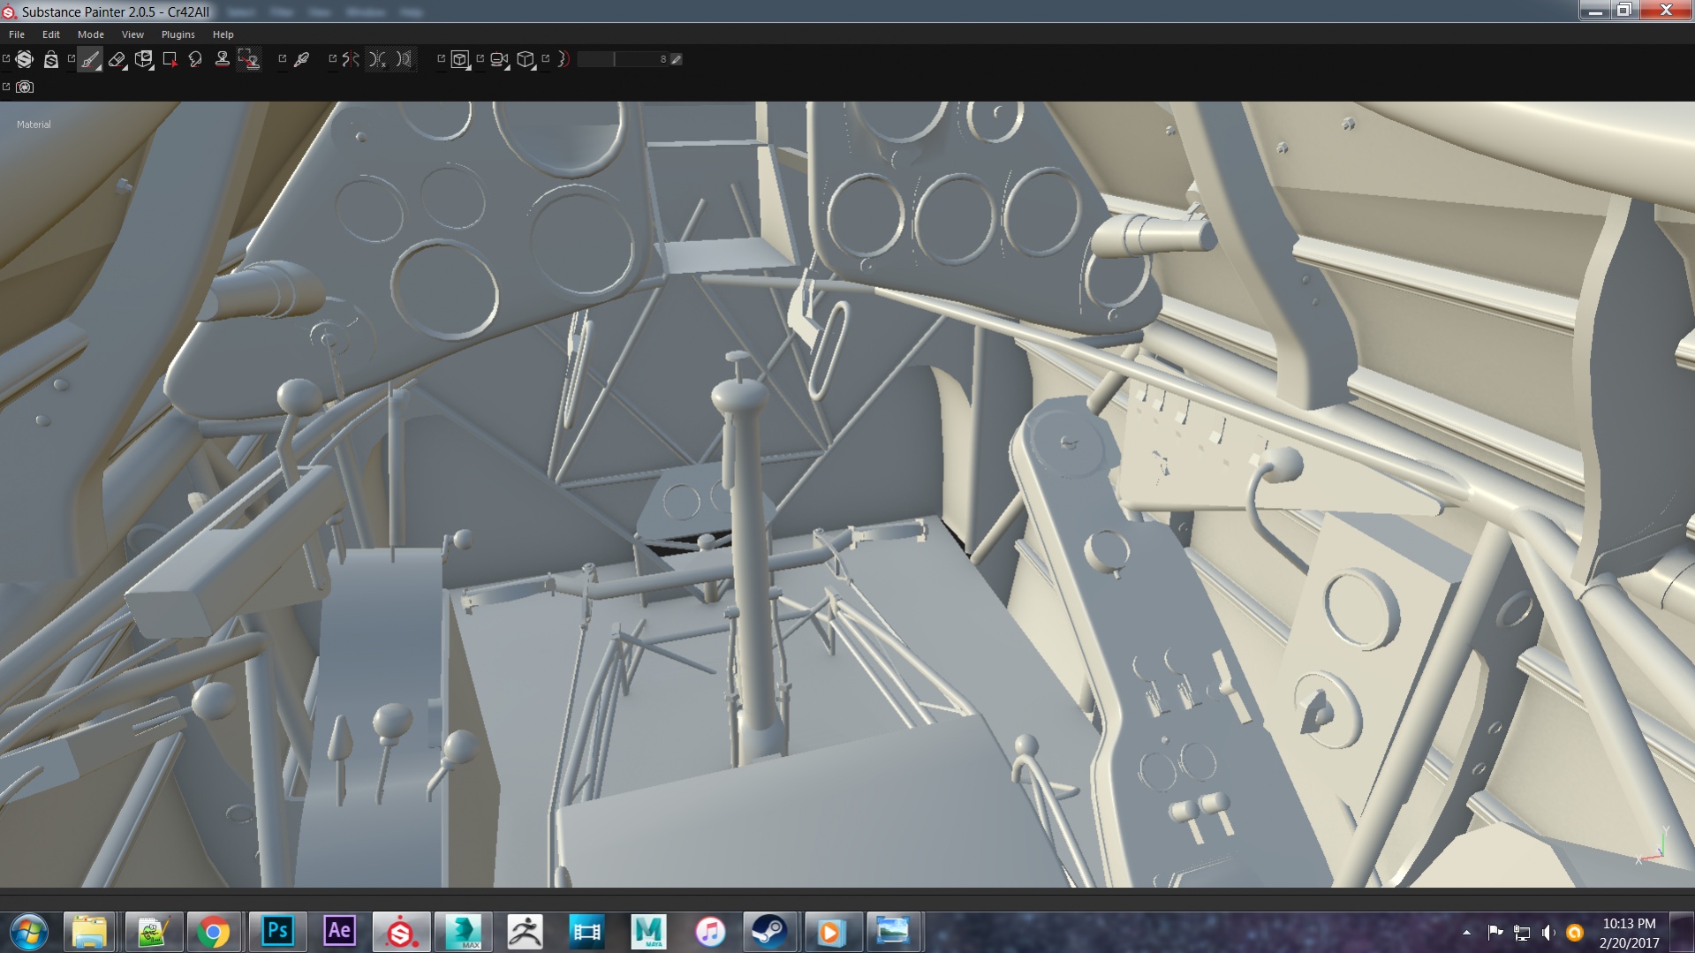Open the film strip video app in taskbar
This screenshot has width=1695, height=953.
tap(586, 932)
